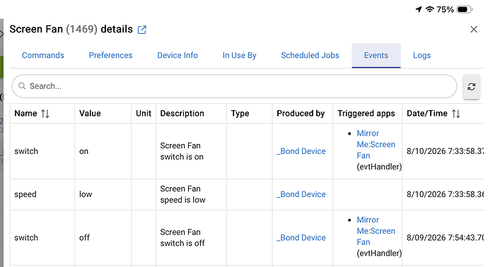Select 'Screen Fan speed is low' description
488x267 pixels.
[x=182, y=194]
